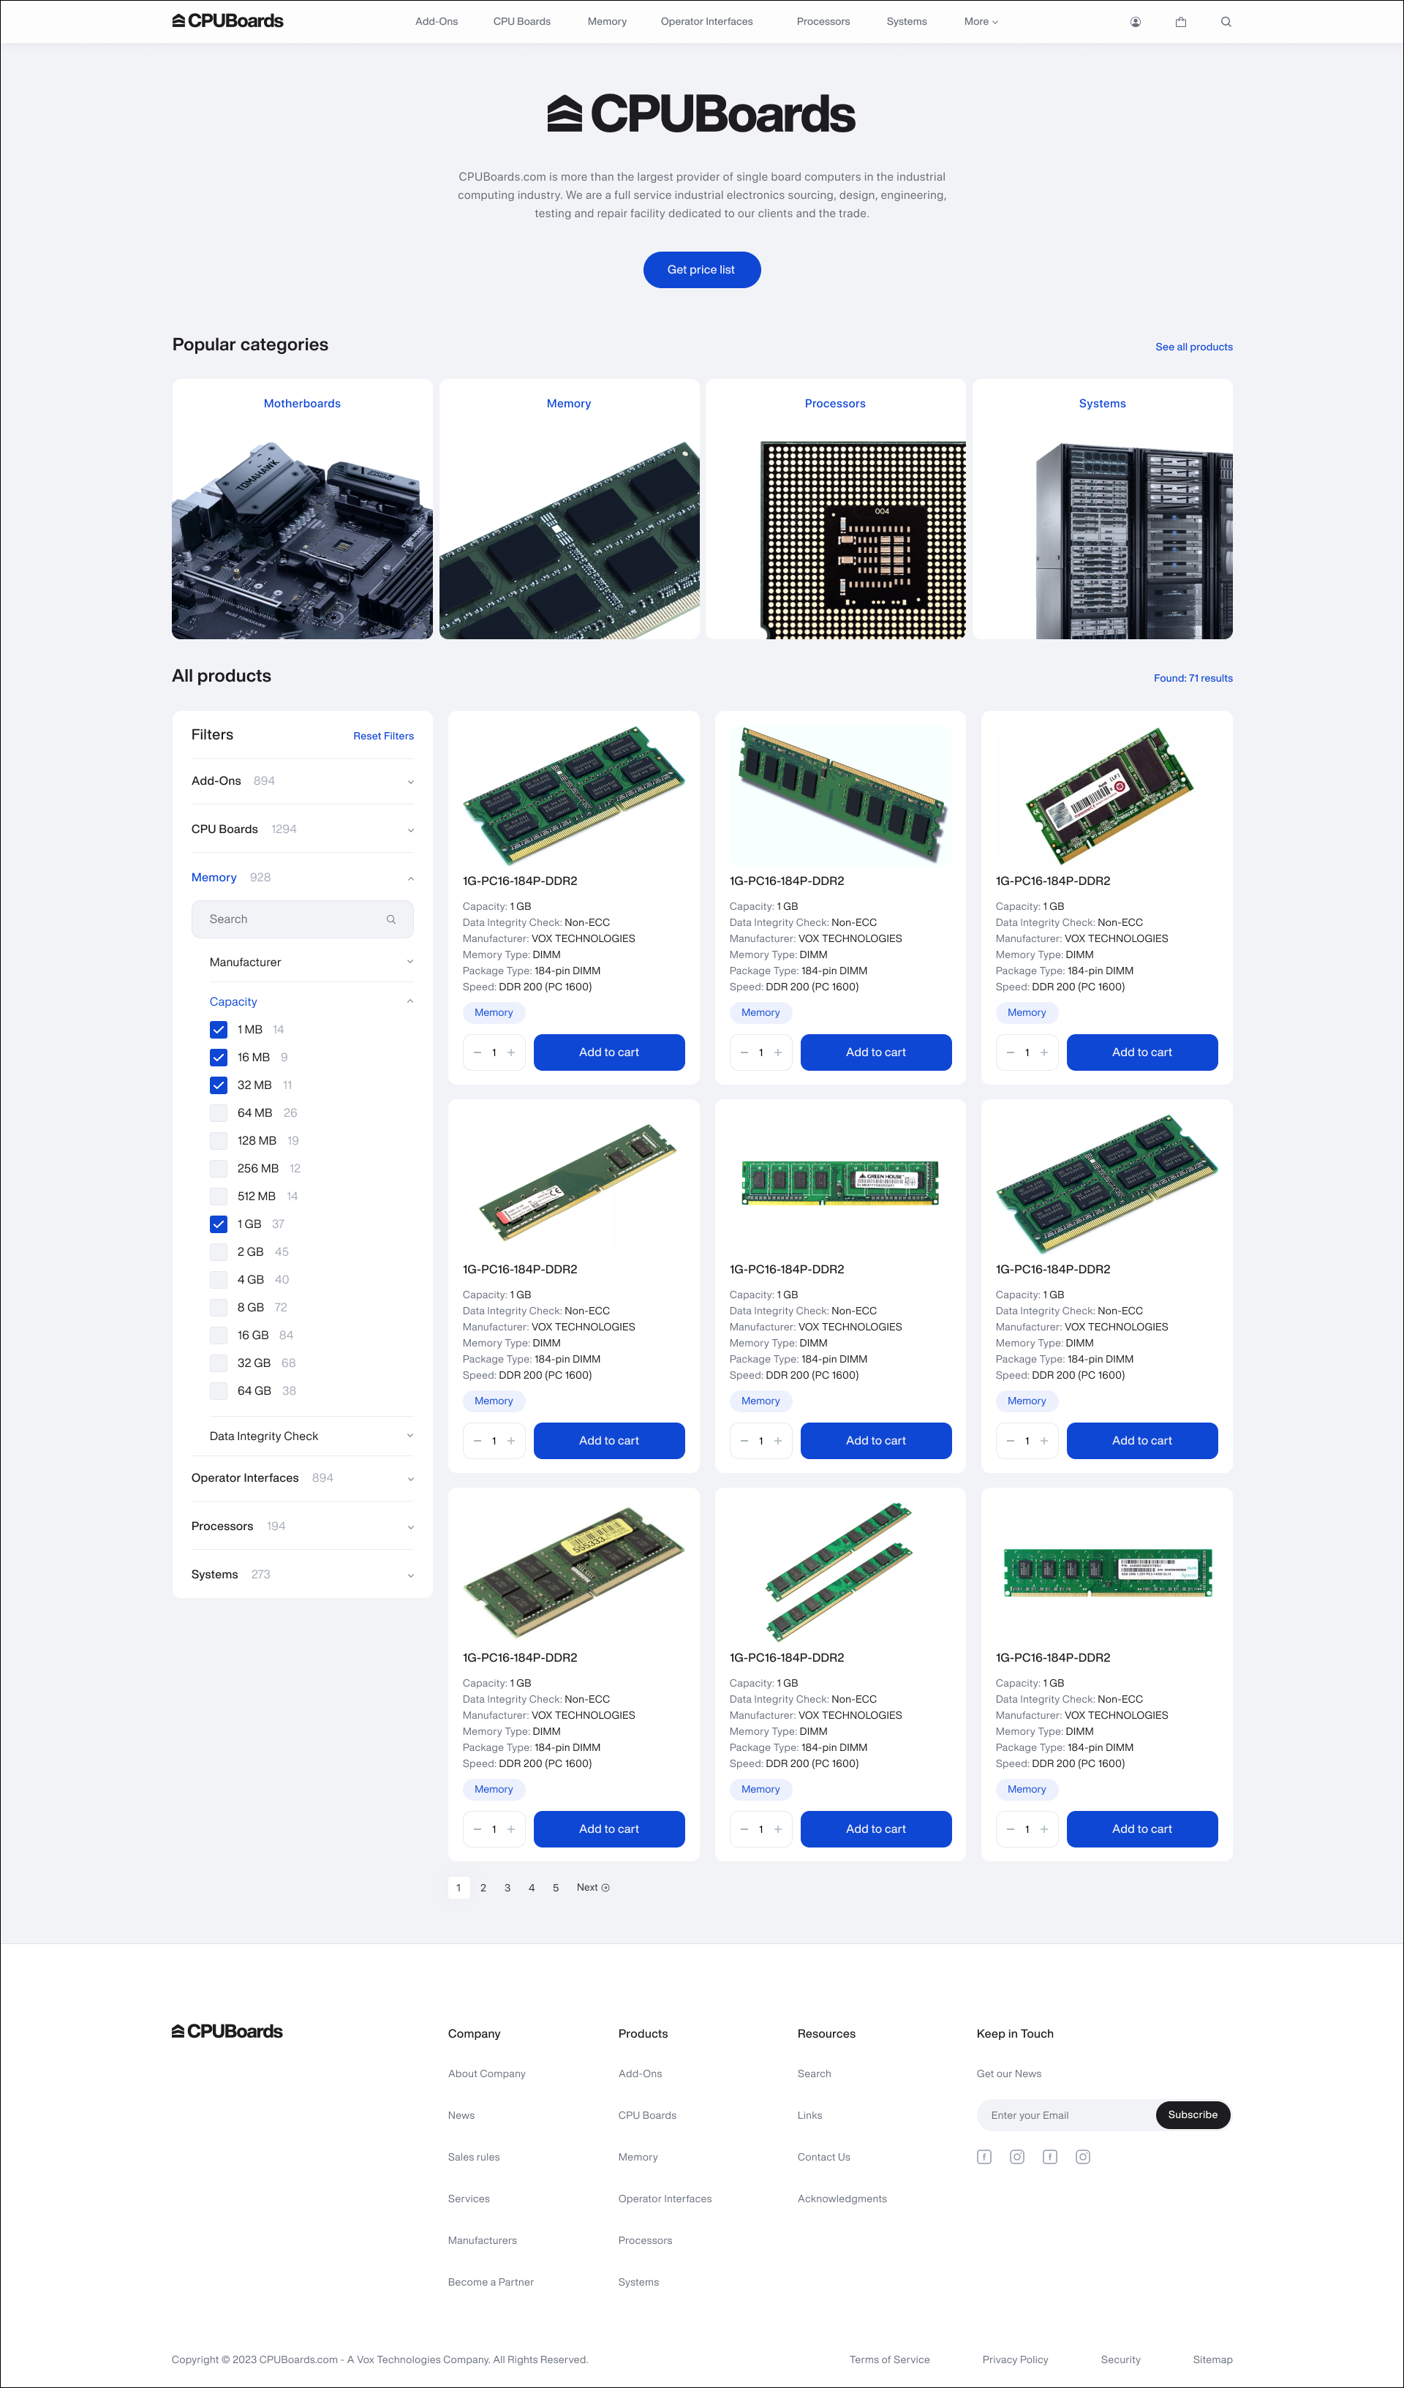
Task: Open the Facebook icon in the footer
Action: pyautogui.click(x=984, y=2157)
